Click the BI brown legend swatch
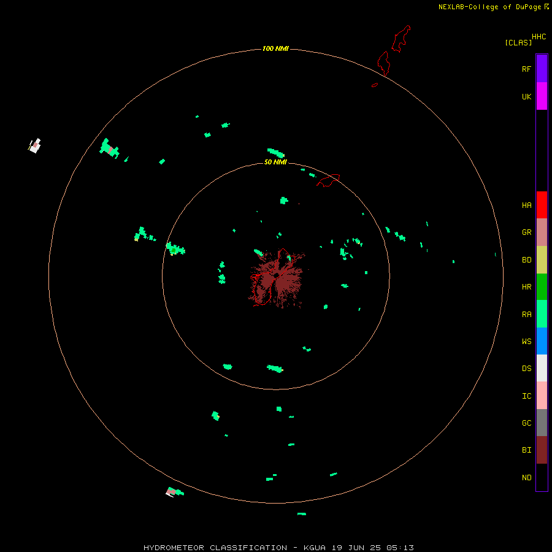 point(542,450)
